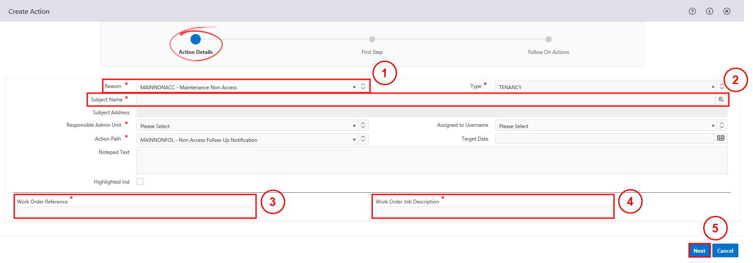
Task: Clear the Responsible Admin Unit selection
Action: (354, 126)
